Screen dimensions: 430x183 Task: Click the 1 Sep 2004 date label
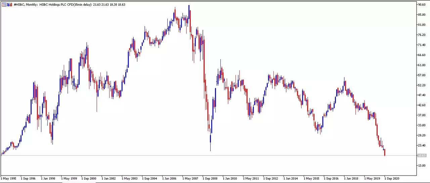click(x=150, y=179)
